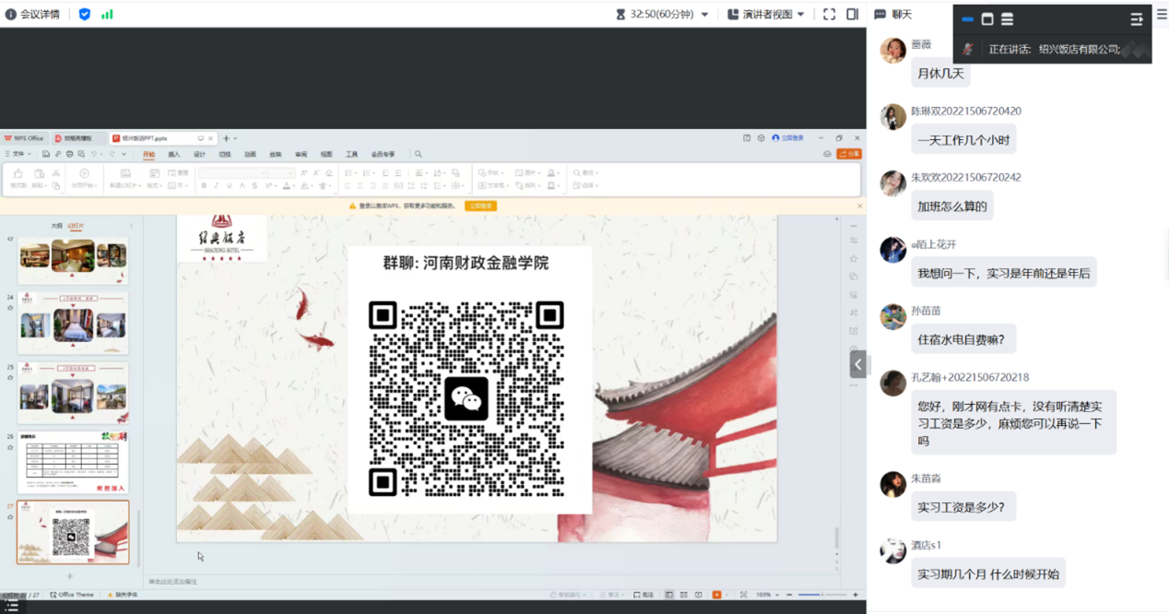
Task: Click the orange 立即登录 button in notification bar
Action: point(480,206)
